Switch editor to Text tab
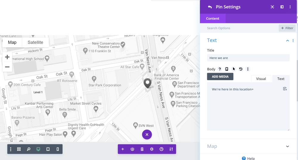The width and height of the screenshot is (298, 160). pos(281,79)
